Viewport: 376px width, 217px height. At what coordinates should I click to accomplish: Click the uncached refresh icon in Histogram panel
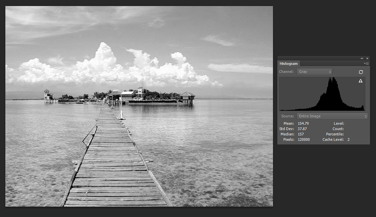(x=361, y=72)
